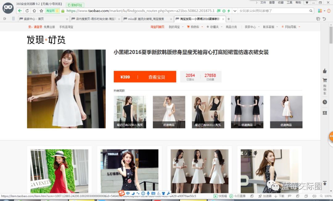Open the 下载 downloads status bar item

(279, 196)
